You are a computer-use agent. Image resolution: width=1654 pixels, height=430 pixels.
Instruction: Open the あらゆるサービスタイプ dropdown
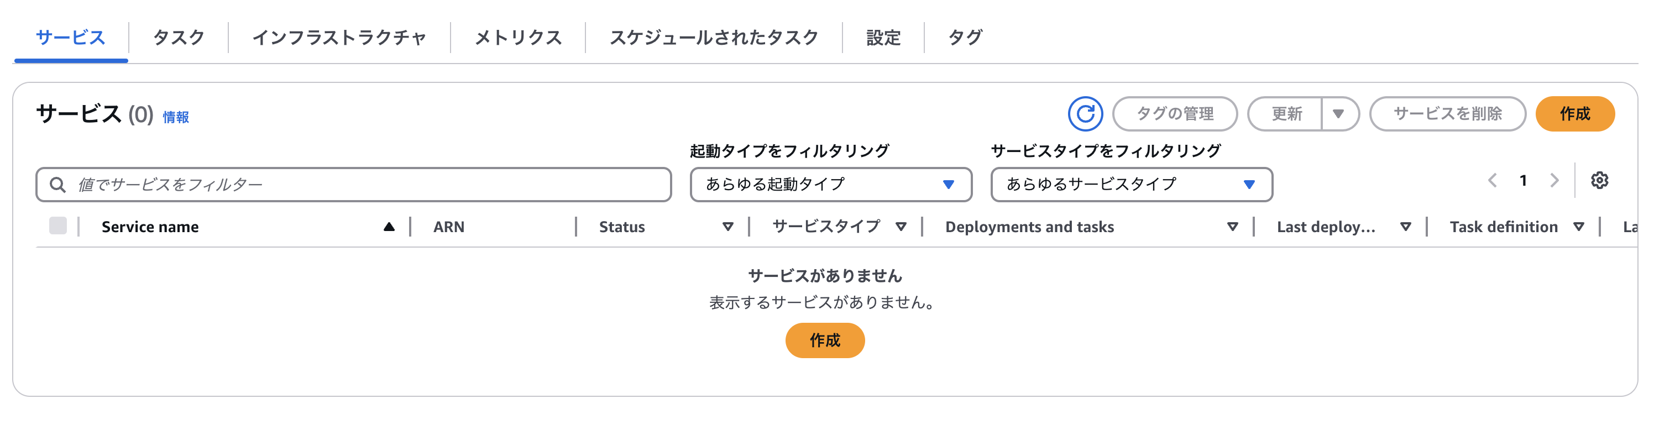point(1130,185)
